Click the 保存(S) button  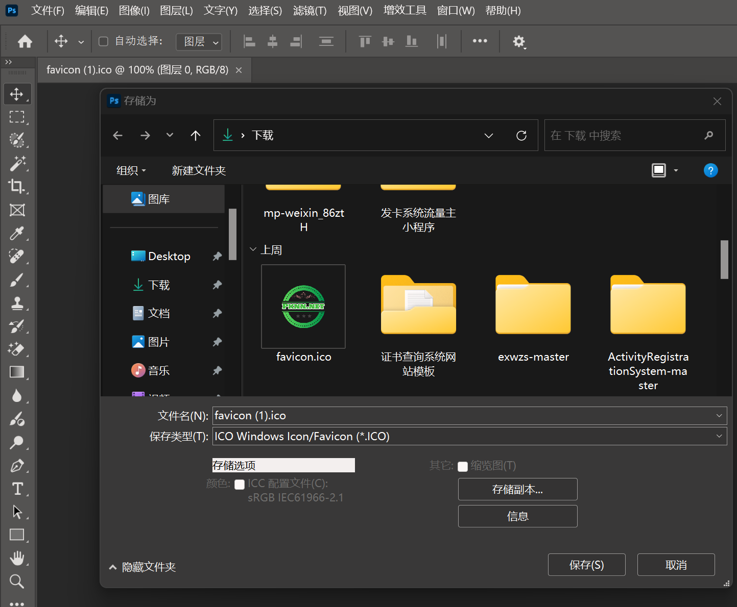[x=586, y=565]
